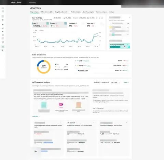Click the GMV value $20,092.47

click(38, 26)
